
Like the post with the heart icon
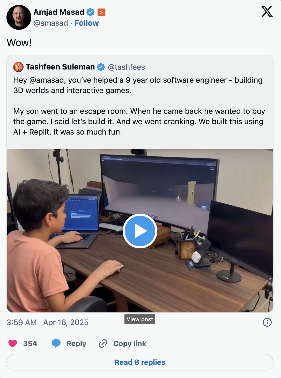(13, 344)
